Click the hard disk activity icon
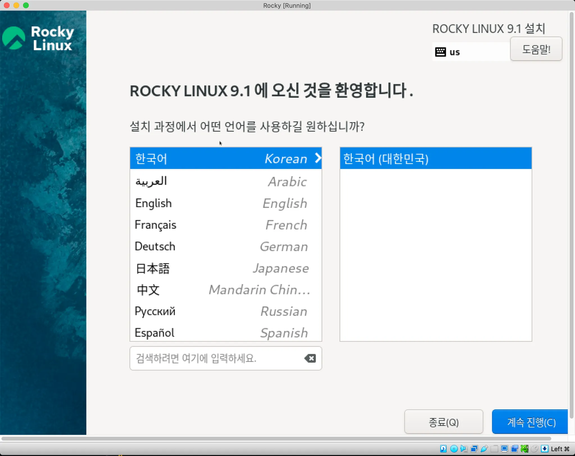The image size is (575, 456). point(443,449)
